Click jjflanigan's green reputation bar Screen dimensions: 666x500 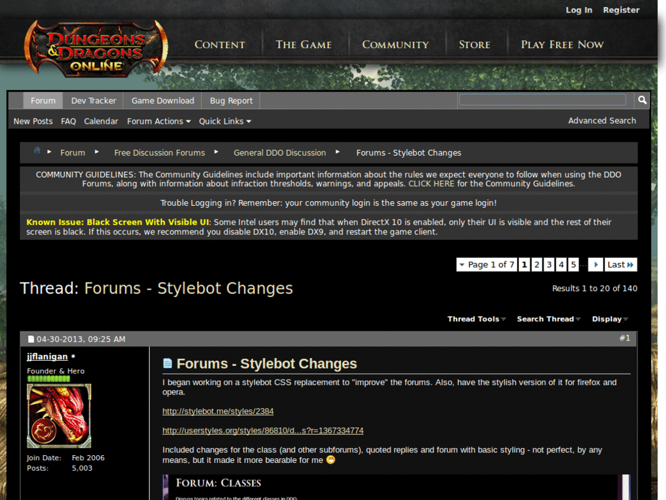pyautogui.click(x=48, y=378)
